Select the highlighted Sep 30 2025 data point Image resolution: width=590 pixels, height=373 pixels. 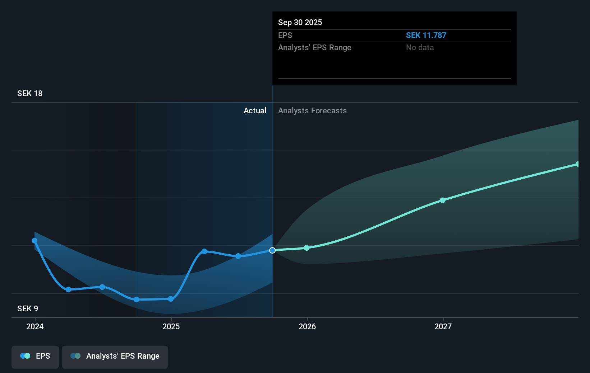[x=272, y=250]
